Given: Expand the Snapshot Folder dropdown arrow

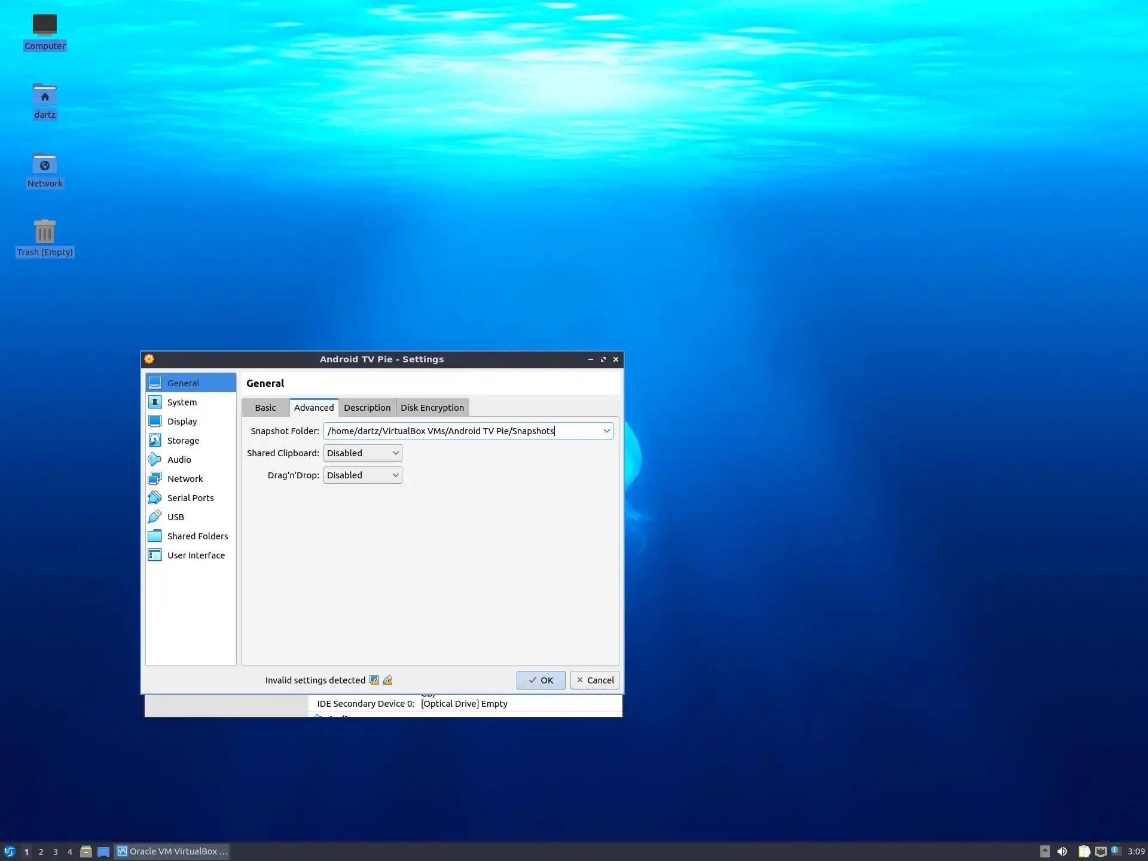Looking at the screenshot, I should click(606, 431).
